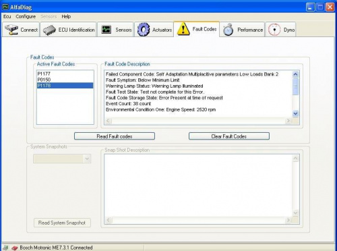Click the Read Fault codes button

click(115, 136)
